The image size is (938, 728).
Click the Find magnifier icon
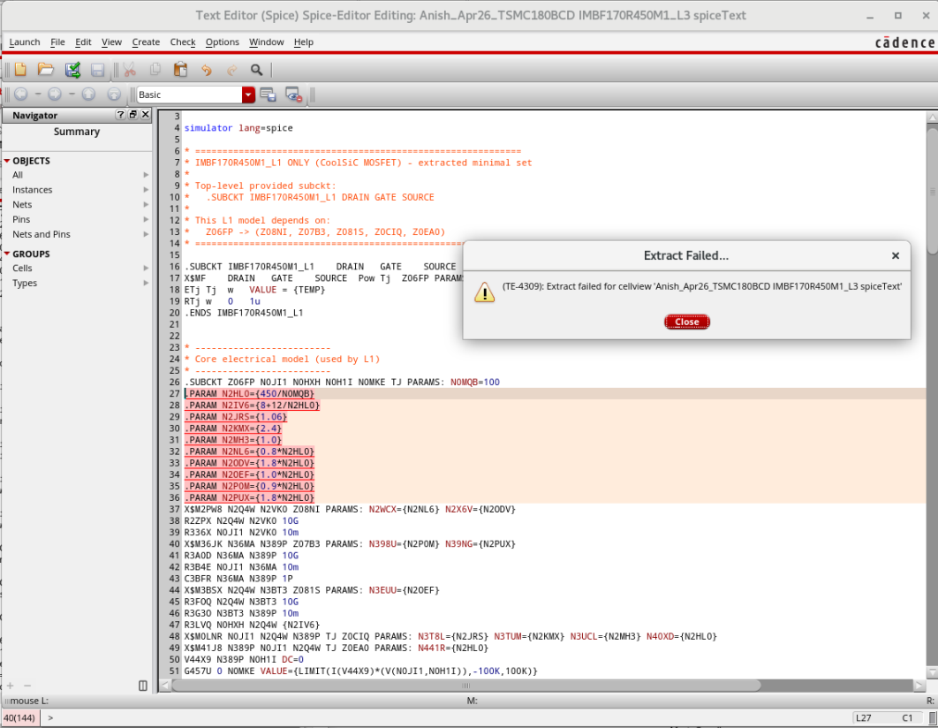click(x=256, y=70)
